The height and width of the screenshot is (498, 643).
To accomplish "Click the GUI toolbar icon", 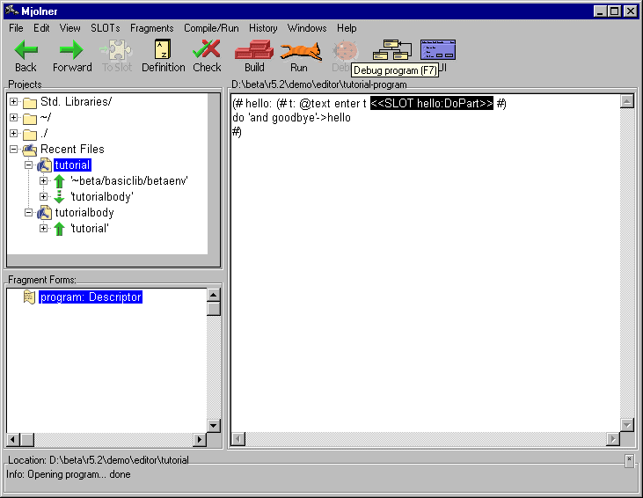I will [437, 49].
